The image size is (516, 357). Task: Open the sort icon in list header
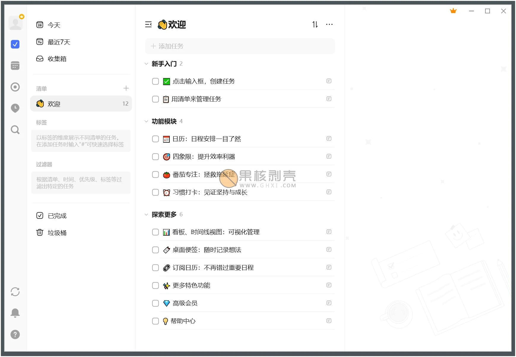click(x=315, y=24)
